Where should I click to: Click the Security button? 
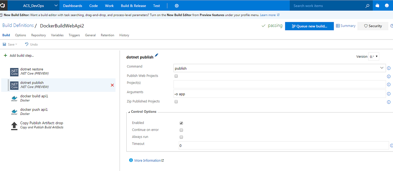pyautogui.click(x=373, y=26)
